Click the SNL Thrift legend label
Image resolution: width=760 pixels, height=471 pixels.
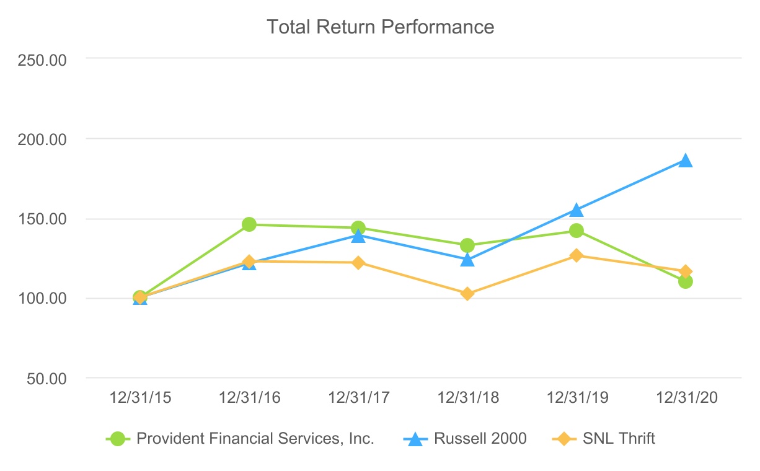(x=619, y=439)
